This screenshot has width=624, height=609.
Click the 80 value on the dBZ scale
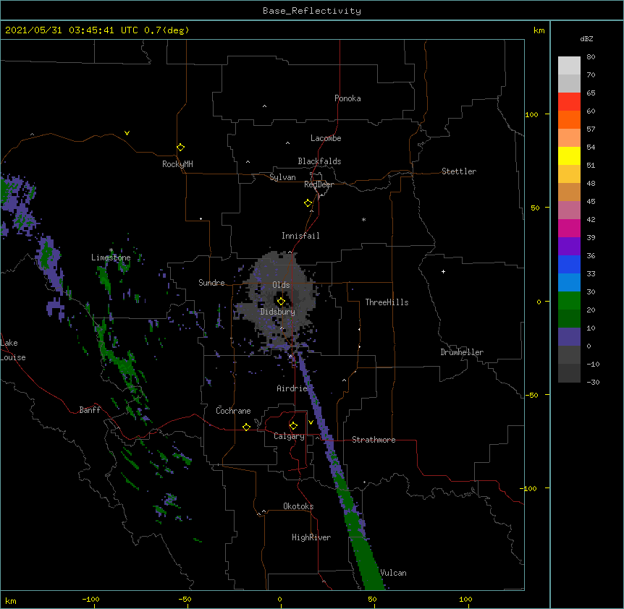(591, 57)
